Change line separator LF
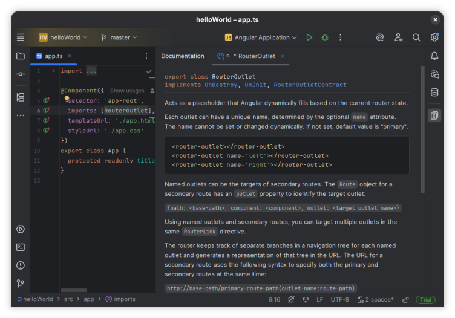Screen dimensions: 455x318 [x=320, y=299]
